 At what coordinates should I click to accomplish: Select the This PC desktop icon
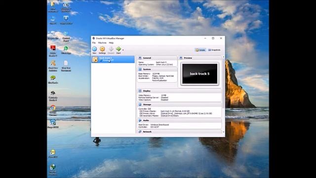tap(53, 20)
